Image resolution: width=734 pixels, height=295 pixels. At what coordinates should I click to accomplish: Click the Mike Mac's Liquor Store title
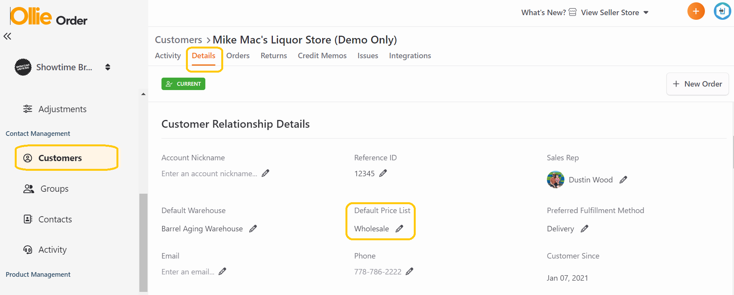pyautogui.click(x=305, y=40)
